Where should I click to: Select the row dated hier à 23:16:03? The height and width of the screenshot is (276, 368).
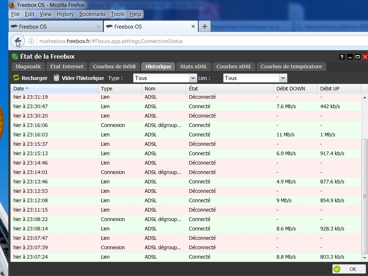(x=181, y=135)
